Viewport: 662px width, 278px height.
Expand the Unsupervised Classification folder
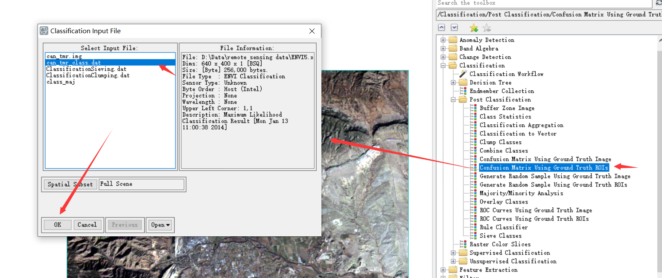click(x=453, y=261)
